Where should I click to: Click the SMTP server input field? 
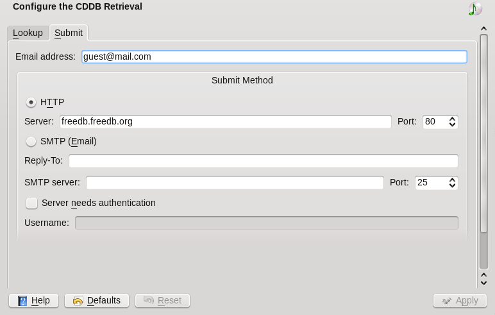click(x=234, y=182)
